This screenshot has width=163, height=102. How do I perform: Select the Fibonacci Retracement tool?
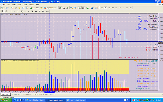click(25, 11)
